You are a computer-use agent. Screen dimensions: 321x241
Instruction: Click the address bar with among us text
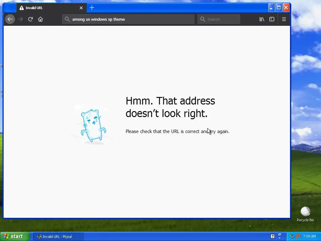click(x=128, y=19)
